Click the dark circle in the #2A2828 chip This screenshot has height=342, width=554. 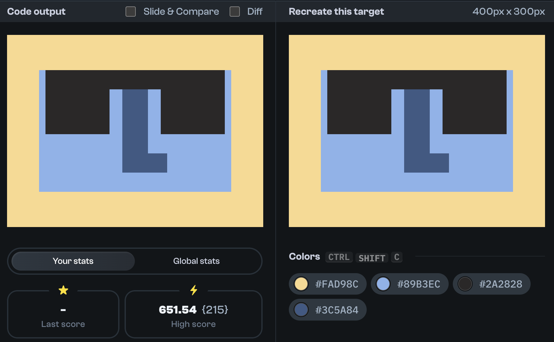(x=465, y=284)
